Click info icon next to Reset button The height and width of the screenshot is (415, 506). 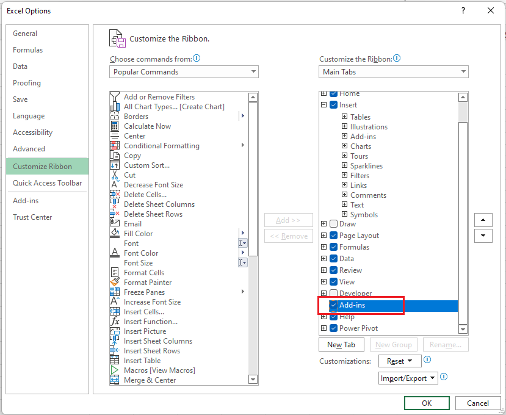pyautogui.click(x=427, y=359)
